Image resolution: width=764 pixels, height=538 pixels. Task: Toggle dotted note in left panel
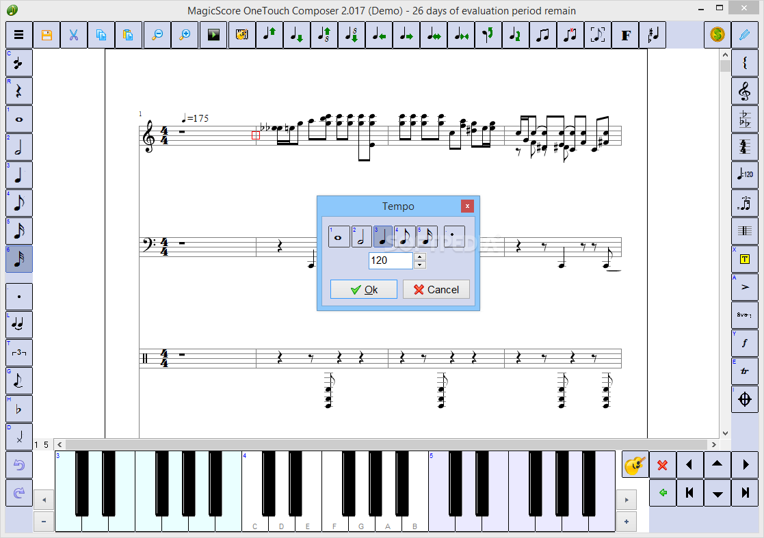pyautogui.click(x=19, y=297)
